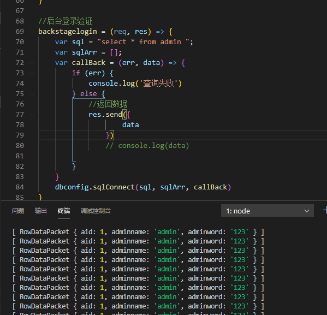Fold the else block at line 75

[32, 94]
